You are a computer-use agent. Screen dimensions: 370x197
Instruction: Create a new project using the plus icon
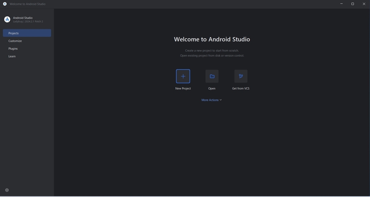click(183, 76)
